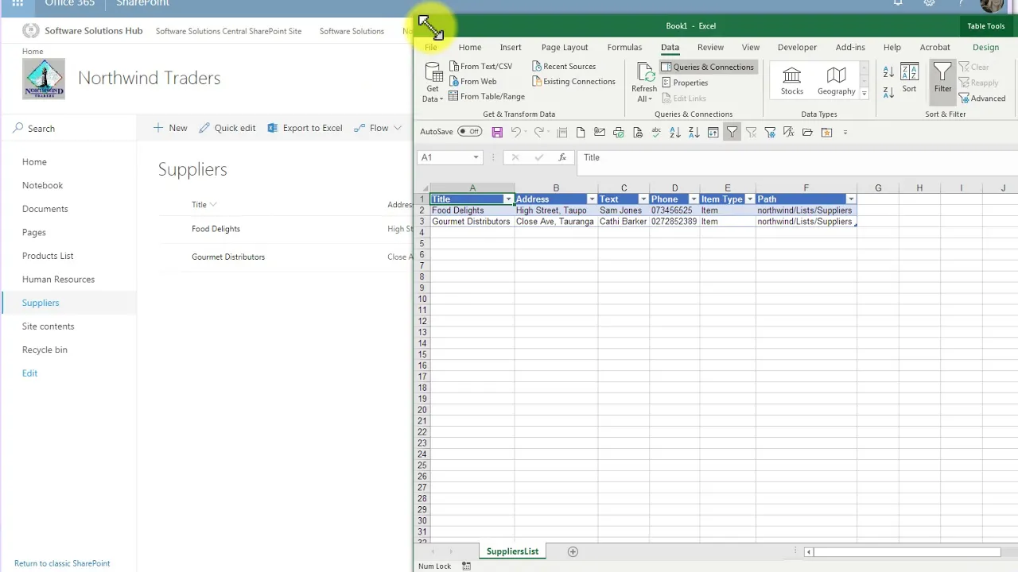Save workbook via quick access toolbar
The height and width of the screenshot is (572, 1018).
497,133
